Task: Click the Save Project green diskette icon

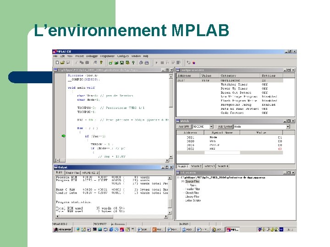Action: tap(122, 63)
